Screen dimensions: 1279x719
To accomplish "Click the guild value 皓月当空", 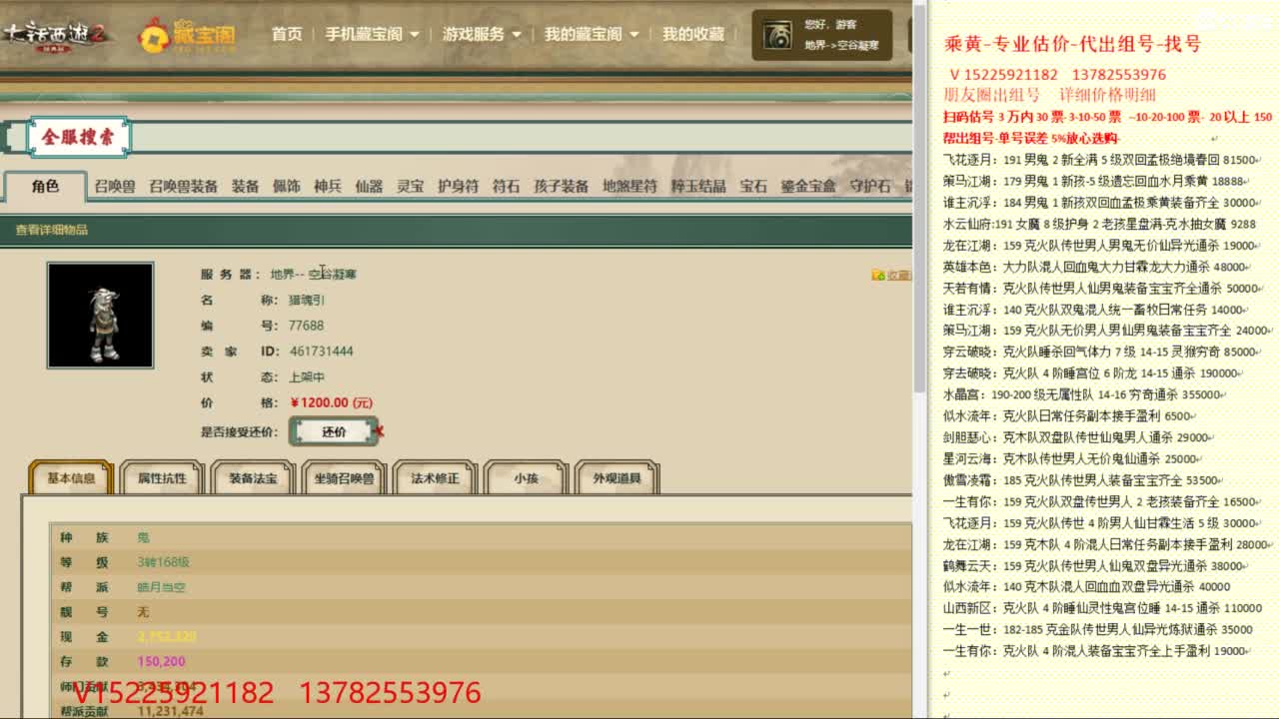I will tap(161, 587).
